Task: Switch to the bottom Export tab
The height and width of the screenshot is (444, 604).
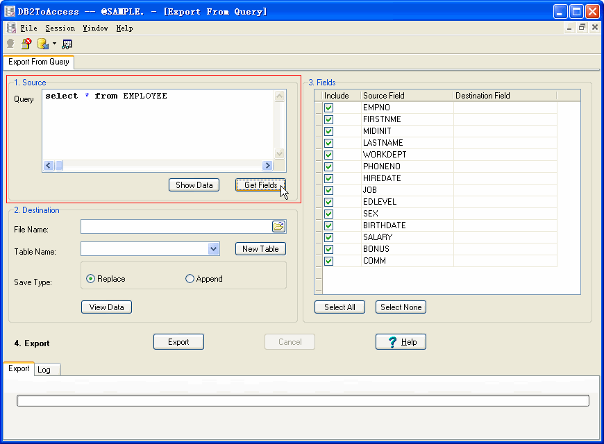Action: [x=19, y=368]
